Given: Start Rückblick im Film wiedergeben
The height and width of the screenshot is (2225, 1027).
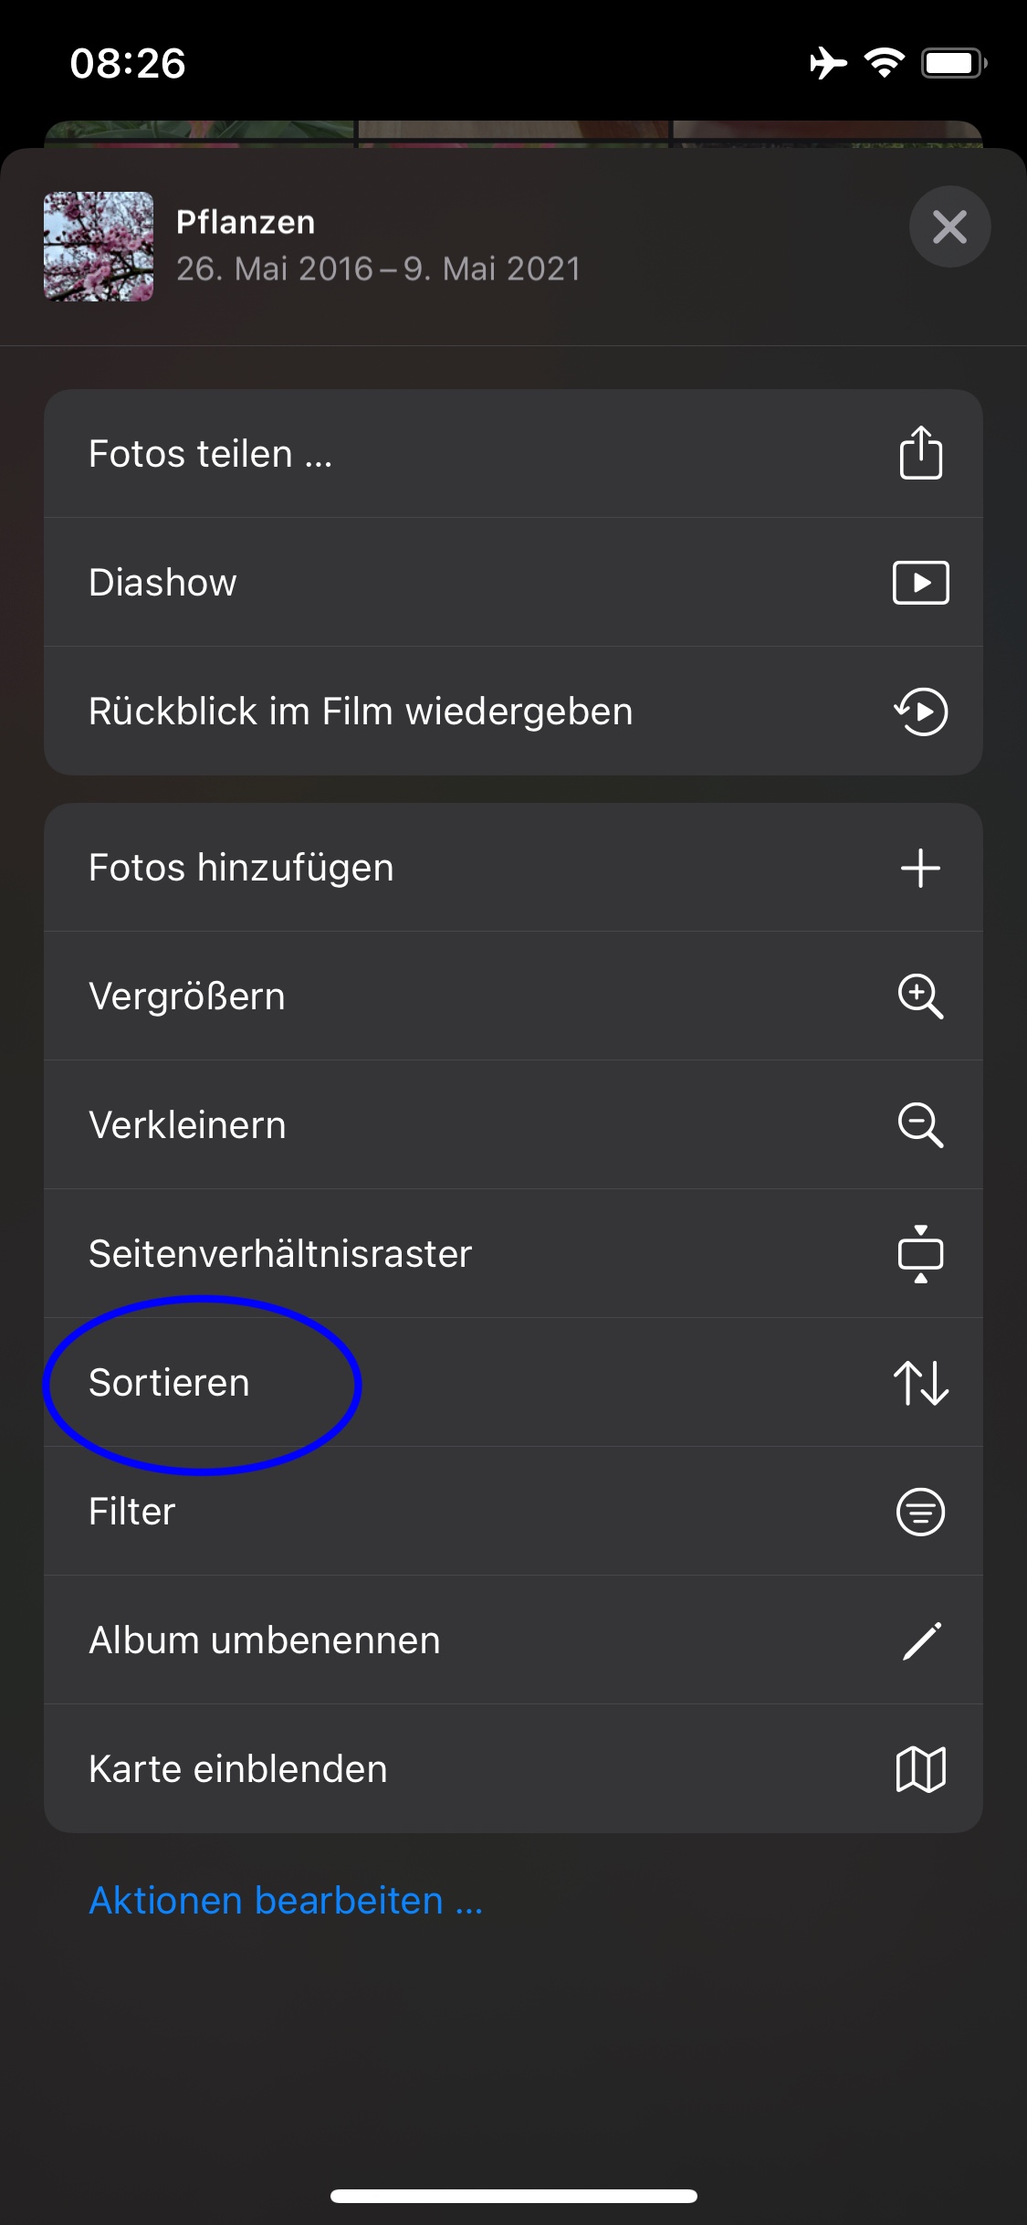Looking at the screenshot, I should [x=361, y=712].
